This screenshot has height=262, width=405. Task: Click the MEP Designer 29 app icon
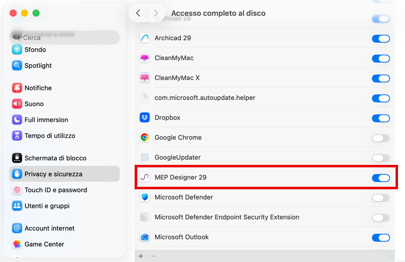point(145,177)
